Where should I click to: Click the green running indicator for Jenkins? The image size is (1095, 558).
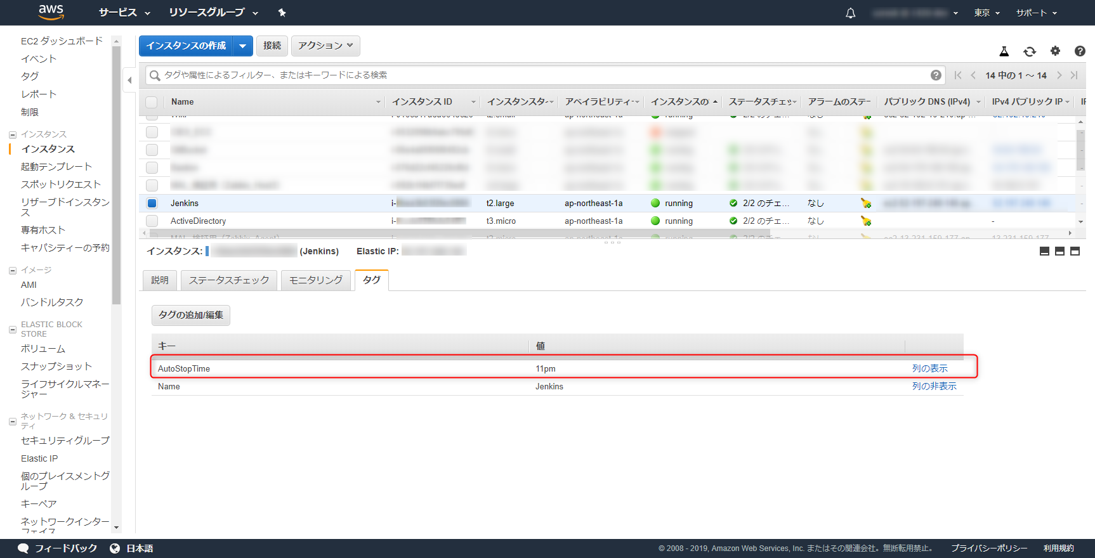(x=655, y=203)
